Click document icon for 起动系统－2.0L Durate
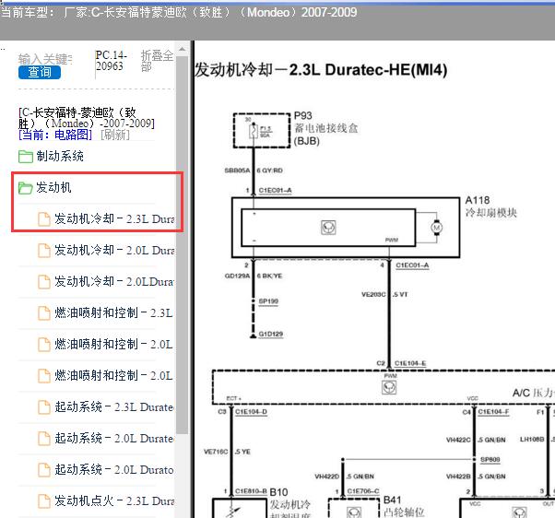 (44, 439)
